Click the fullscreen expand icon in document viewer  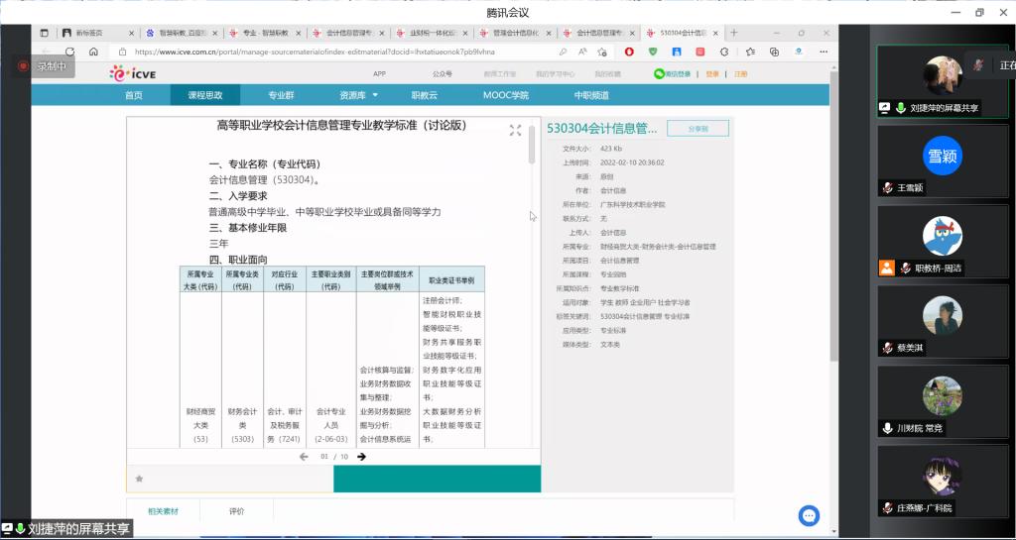point(515,130)
